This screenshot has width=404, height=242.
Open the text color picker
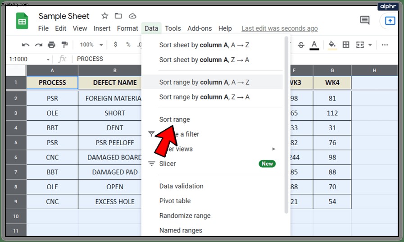point(314,45)
